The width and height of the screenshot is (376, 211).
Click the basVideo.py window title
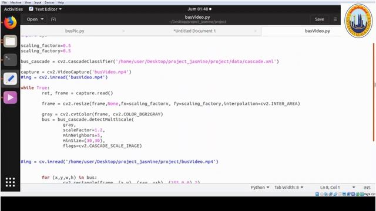coord(197,17)
